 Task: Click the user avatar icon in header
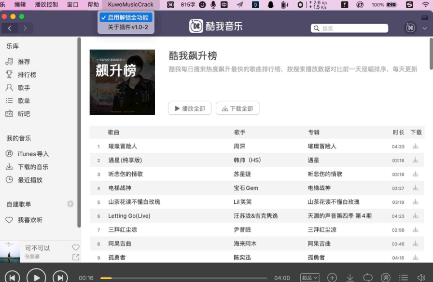[410, 27]
